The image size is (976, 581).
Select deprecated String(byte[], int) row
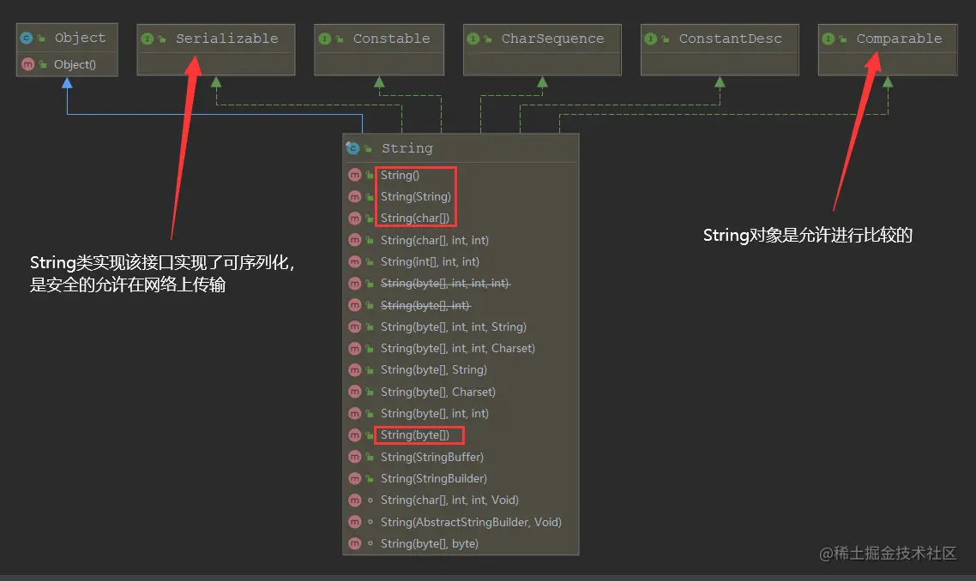click(x=461, y=305)
